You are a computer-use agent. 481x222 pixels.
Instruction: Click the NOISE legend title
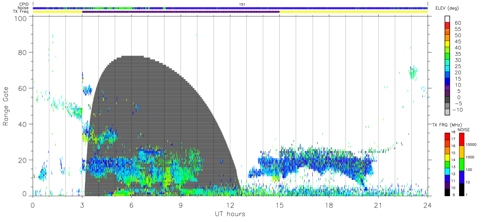pos(464,130)
